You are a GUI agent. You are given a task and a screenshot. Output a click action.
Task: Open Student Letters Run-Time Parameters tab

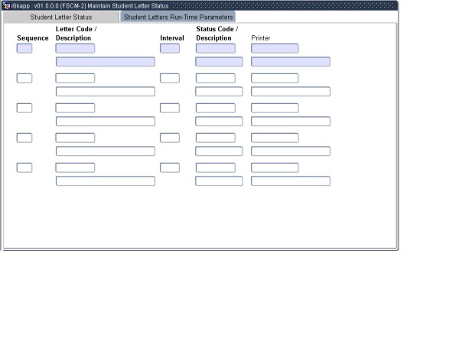click(x=178, y=17)
